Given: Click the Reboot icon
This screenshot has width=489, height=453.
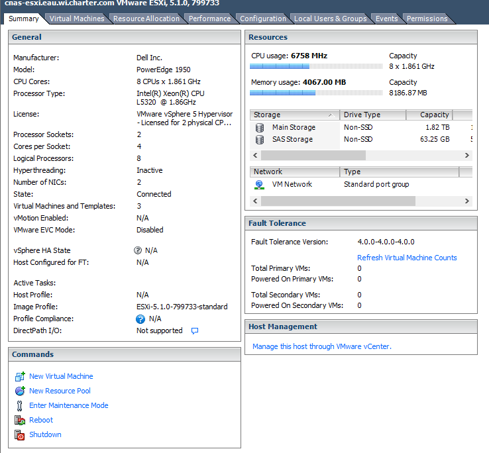Looking at the screenshot, I should click(20, 420).
